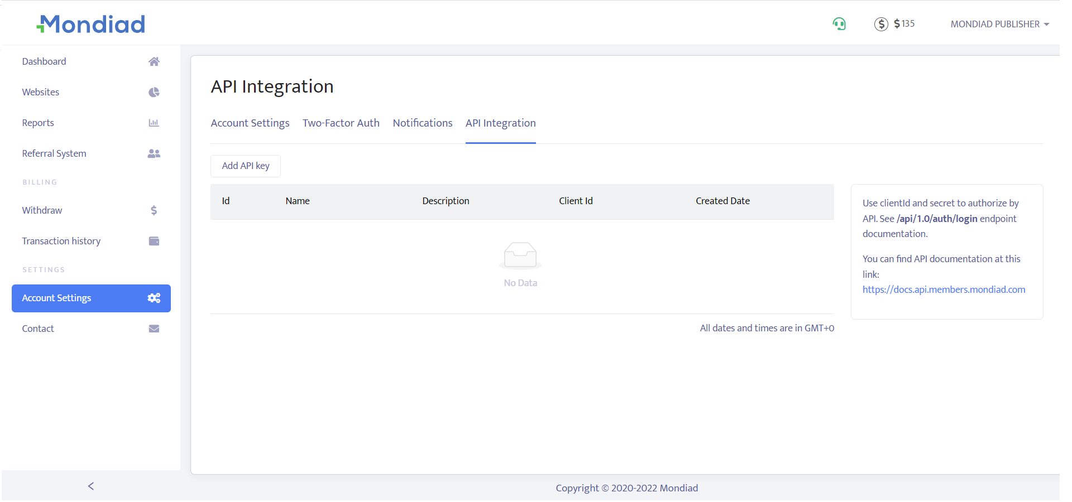Click the Mondiad logo

91,24
